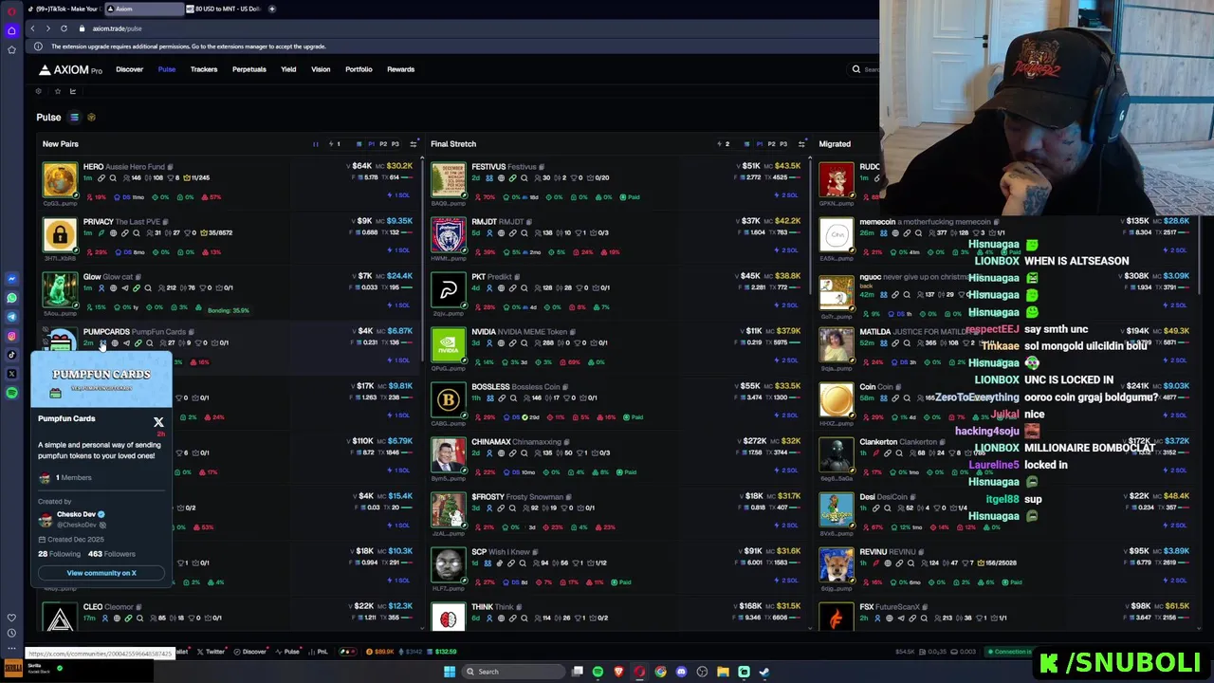This screenshot has width=1214, height=683.
Task: Open PKT Predikt token thumbnail
Action: (449, 290)
